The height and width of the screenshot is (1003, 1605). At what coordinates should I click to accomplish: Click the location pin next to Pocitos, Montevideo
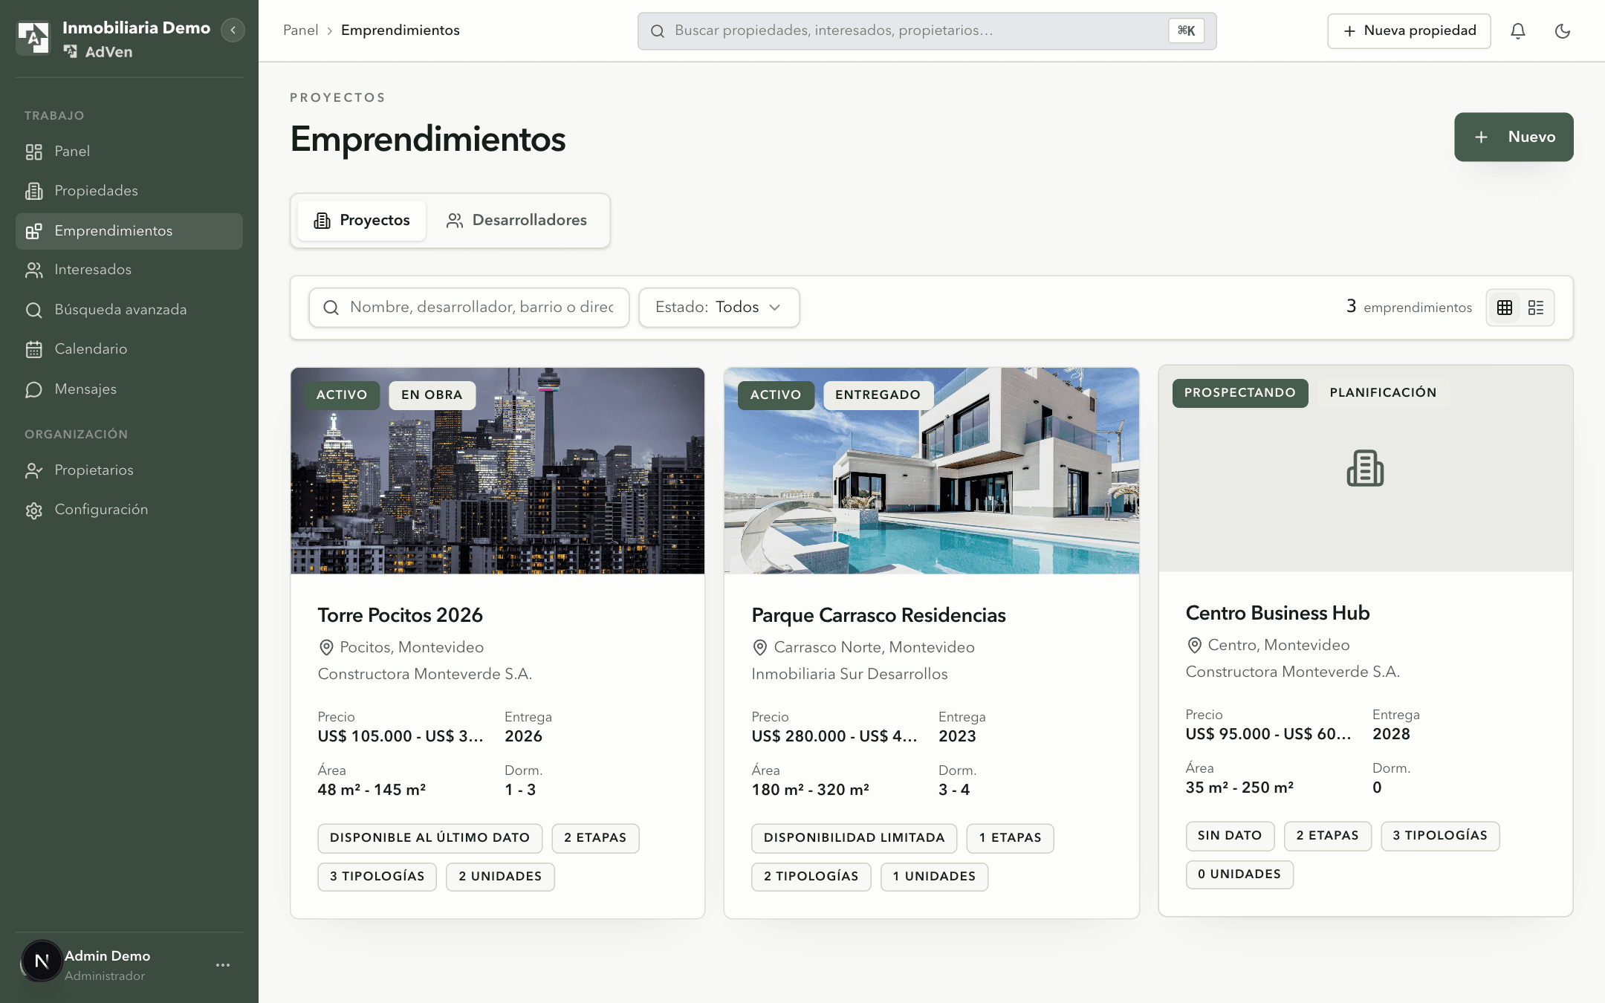click(x=325, y=648)
